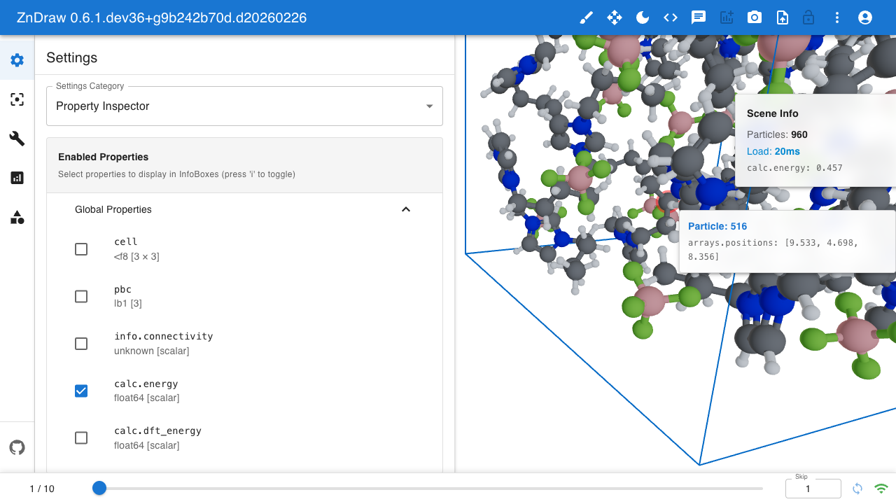
Task: Open the GitHub link icon
Action: 17,447
